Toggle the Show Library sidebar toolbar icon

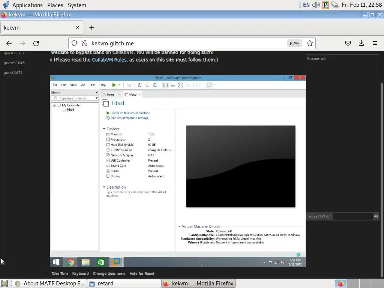tap(165, 85)
